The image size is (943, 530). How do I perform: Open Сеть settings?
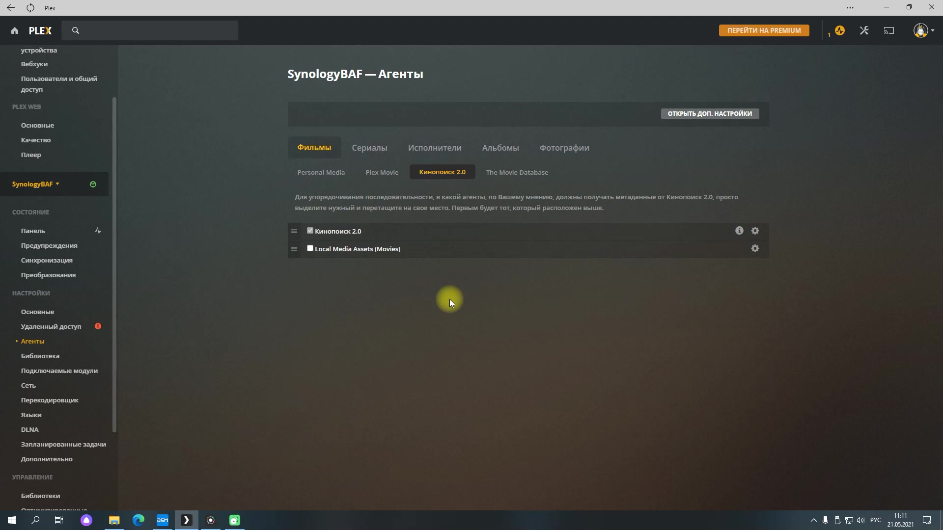coord(28,386)
